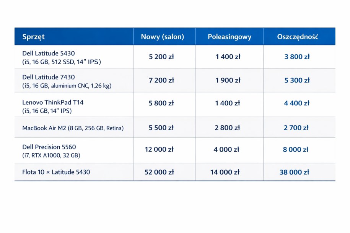Select the Poleasingowy column header

tap(230, 37)
